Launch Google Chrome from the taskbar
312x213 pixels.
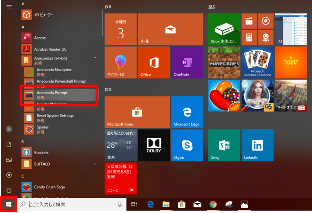click(x=213, y=204)
